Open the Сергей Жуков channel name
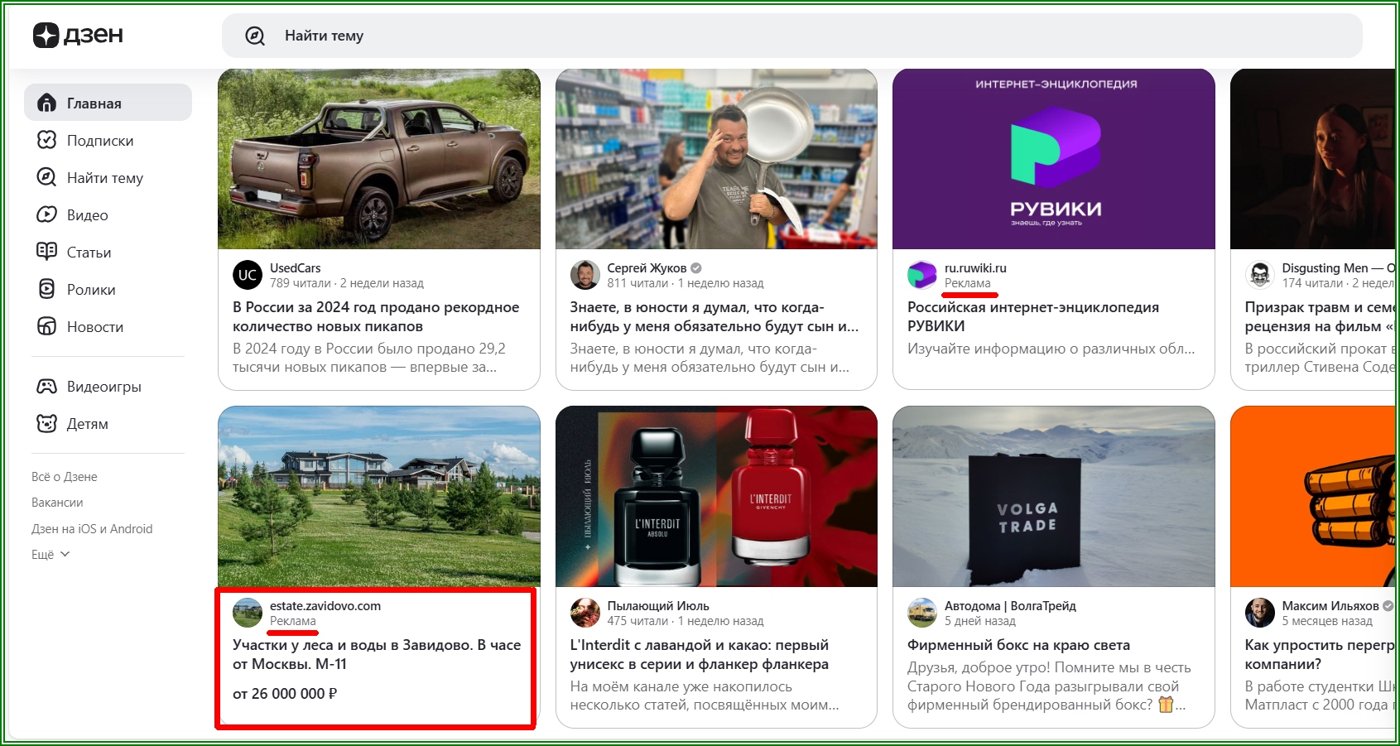Screen dimensions: 1400x746 click(647, 268)
